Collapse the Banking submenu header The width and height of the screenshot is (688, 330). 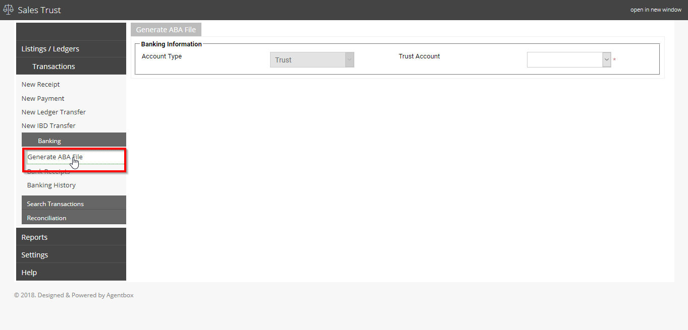[x=74, y=141]
